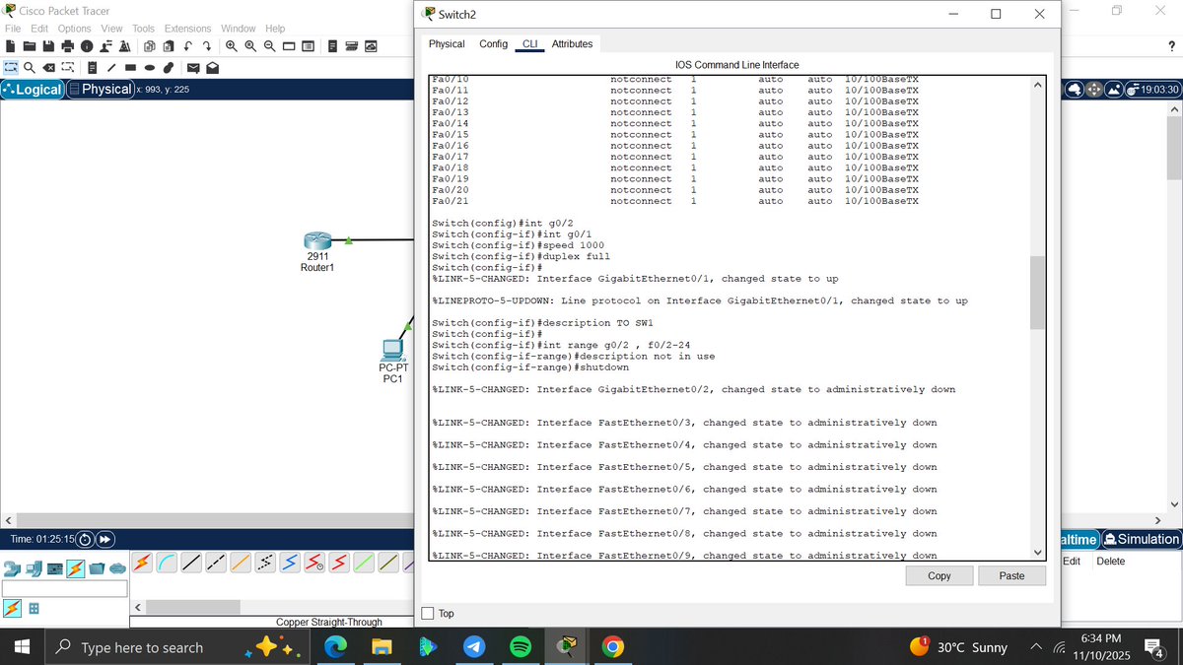This screenshot has width=1183, height=665.
Task: Click the right chevron of workspace scrollbar
Action: pos(1157,519)
